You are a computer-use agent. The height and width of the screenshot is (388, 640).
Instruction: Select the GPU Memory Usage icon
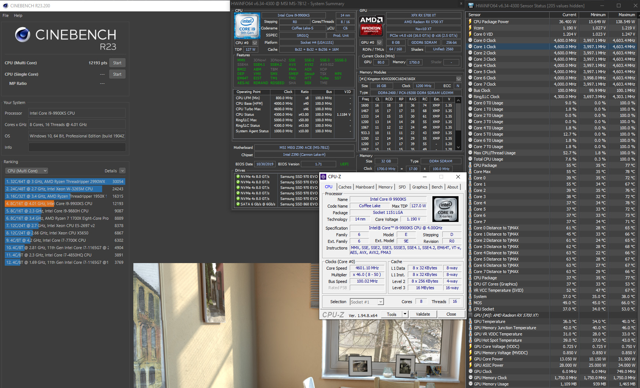[x=470, y=384]
